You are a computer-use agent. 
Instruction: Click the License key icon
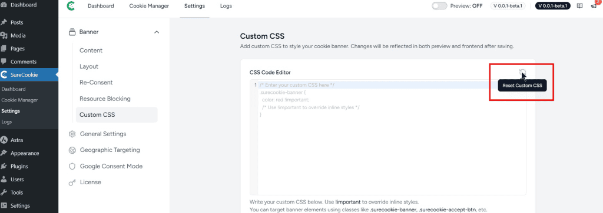coord(72,182)
